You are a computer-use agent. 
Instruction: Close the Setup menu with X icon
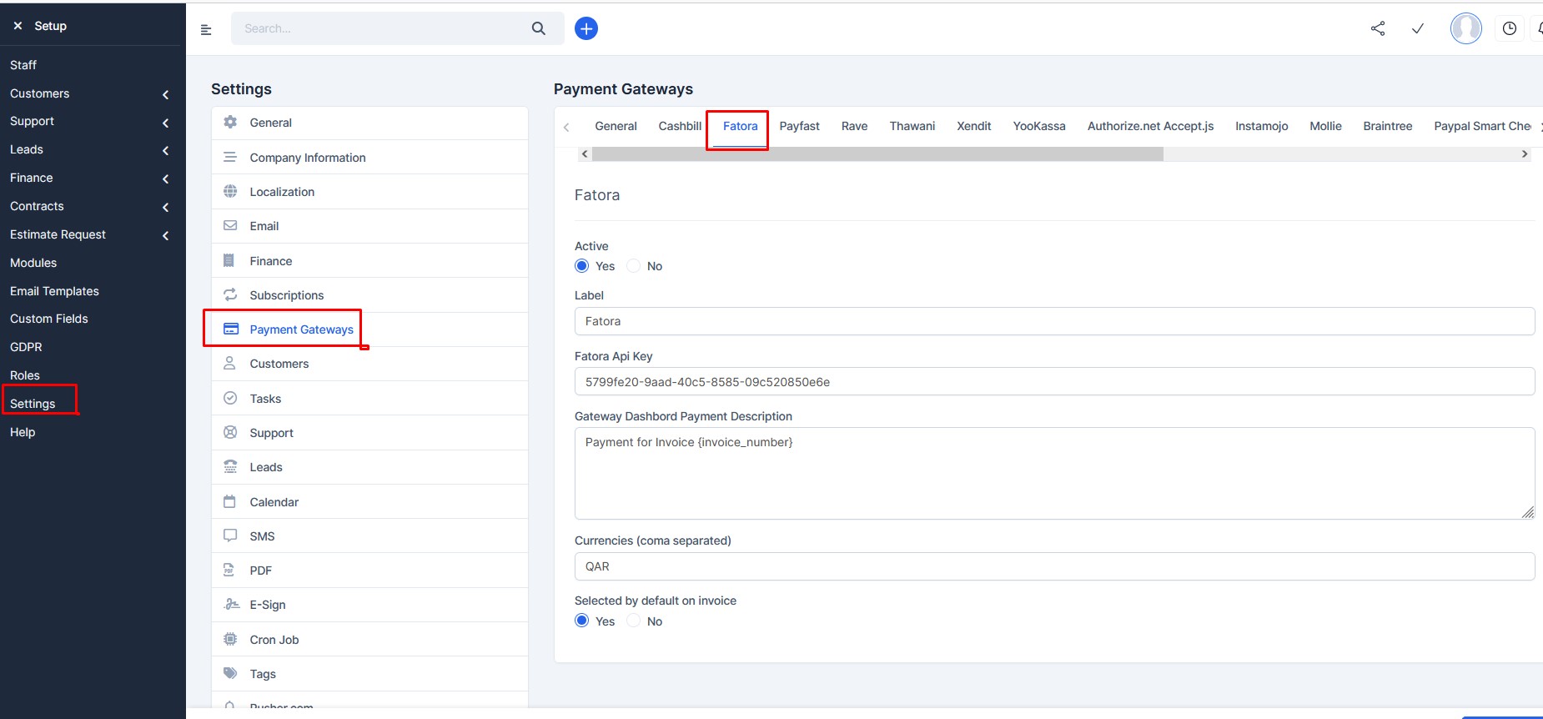point(18,26)
